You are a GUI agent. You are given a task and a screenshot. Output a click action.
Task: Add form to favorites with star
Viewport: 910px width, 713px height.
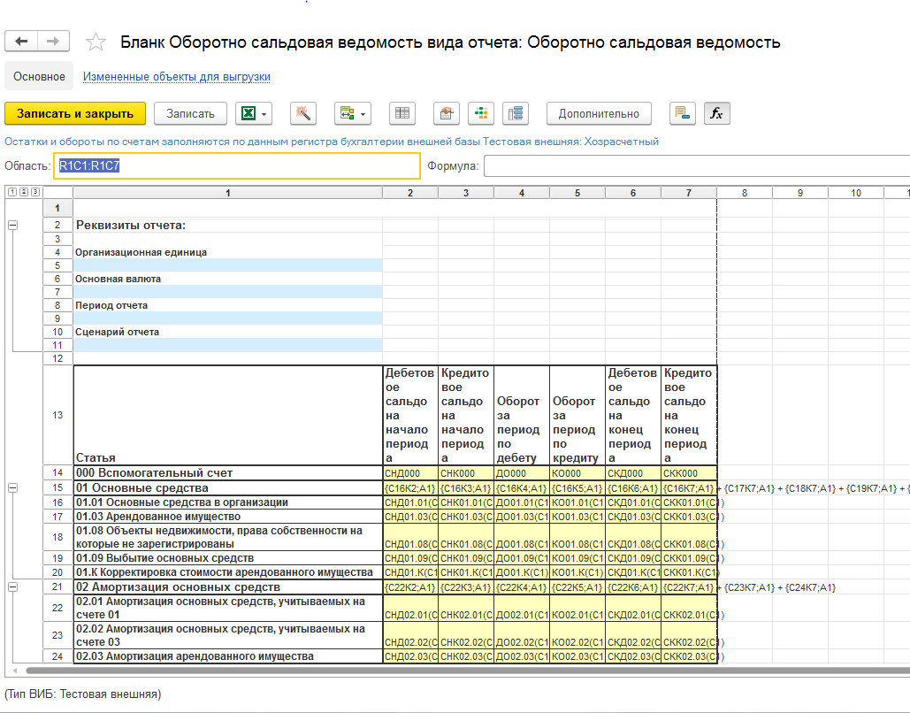coord(96,42)
